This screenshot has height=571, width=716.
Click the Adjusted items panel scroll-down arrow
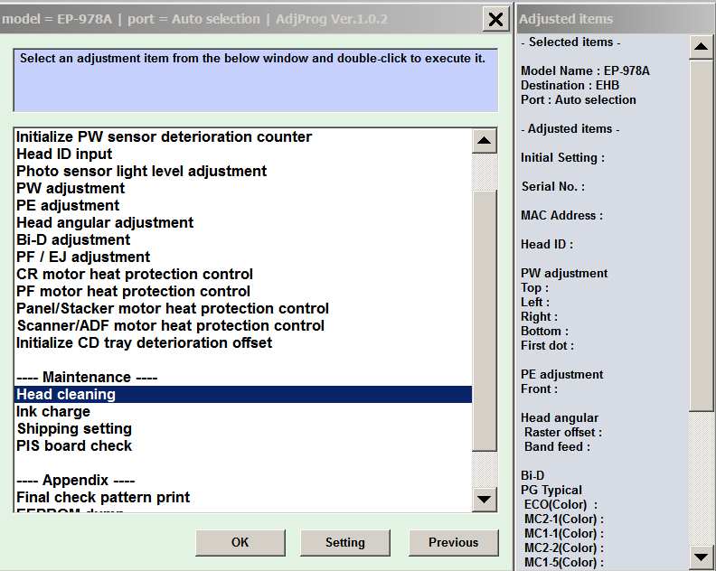click(701, 557)
